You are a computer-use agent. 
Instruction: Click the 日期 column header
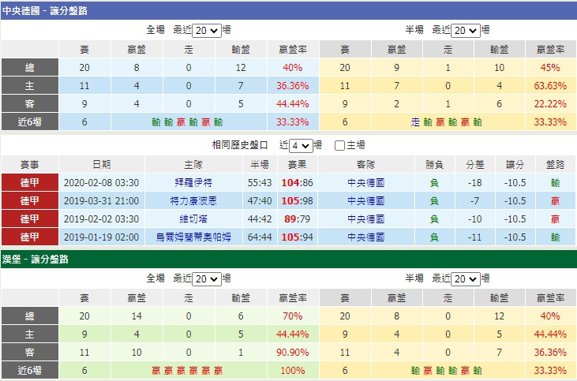102,165
